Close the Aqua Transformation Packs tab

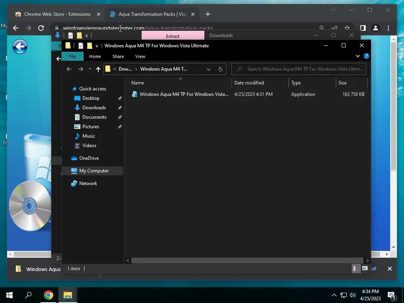coord(193,14)
